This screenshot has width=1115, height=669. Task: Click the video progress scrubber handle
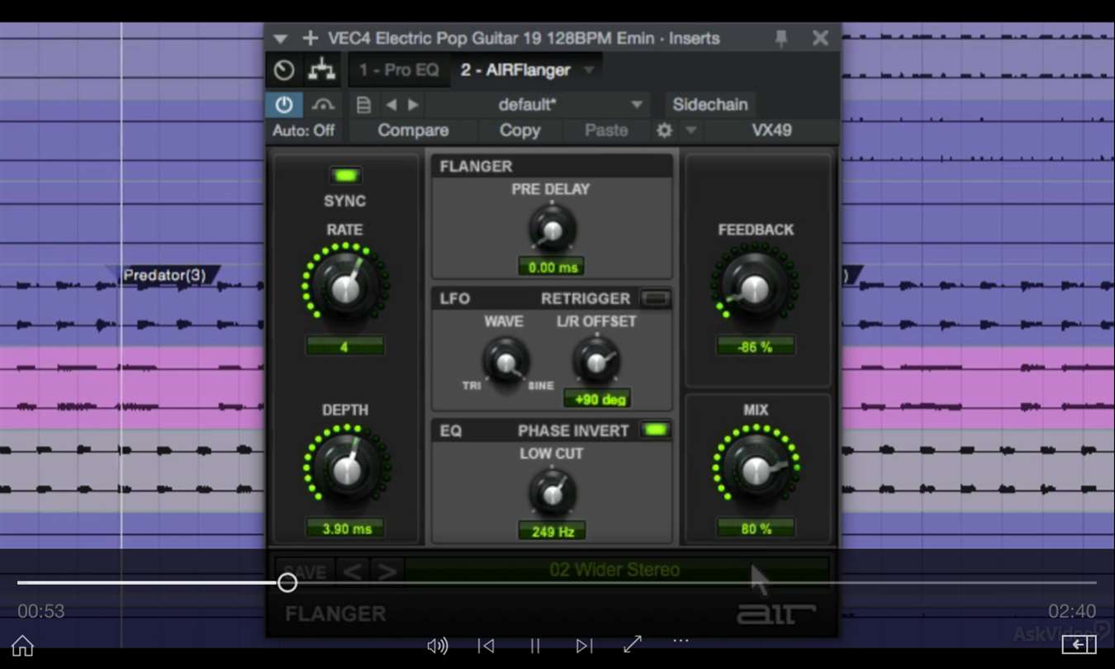287,582
